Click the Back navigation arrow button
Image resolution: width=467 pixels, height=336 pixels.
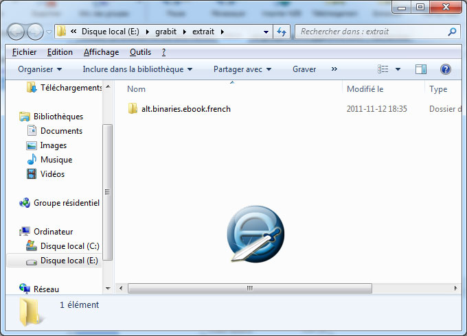pos(16,32)
